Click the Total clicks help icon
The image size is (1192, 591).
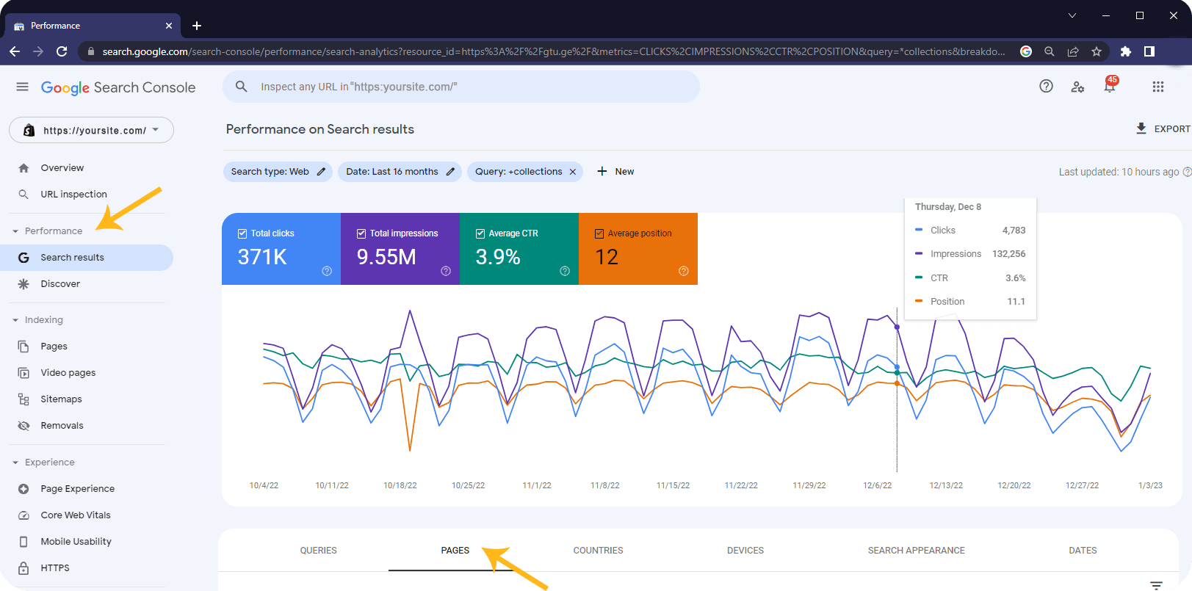tap(327, 271)
